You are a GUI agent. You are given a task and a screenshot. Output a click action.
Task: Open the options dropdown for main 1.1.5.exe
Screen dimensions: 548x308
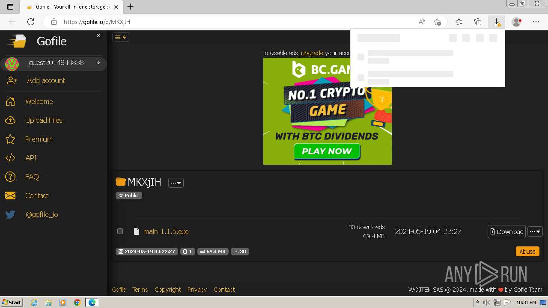click(535, 231)
